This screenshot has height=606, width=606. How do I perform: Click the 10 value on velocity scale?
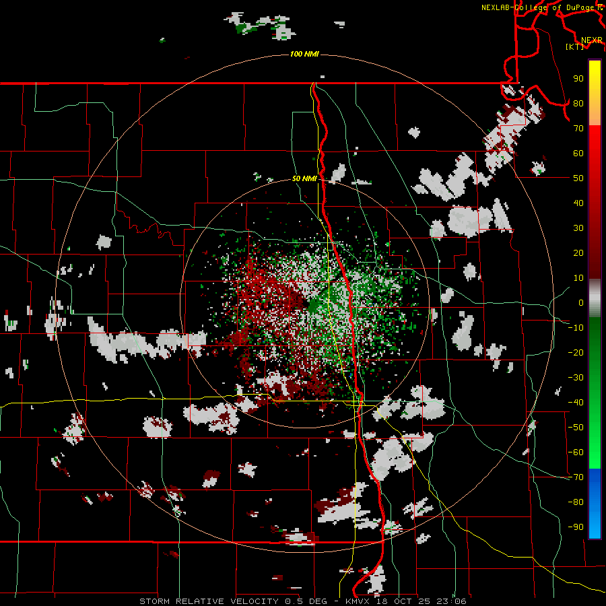(x=578, y=278)
